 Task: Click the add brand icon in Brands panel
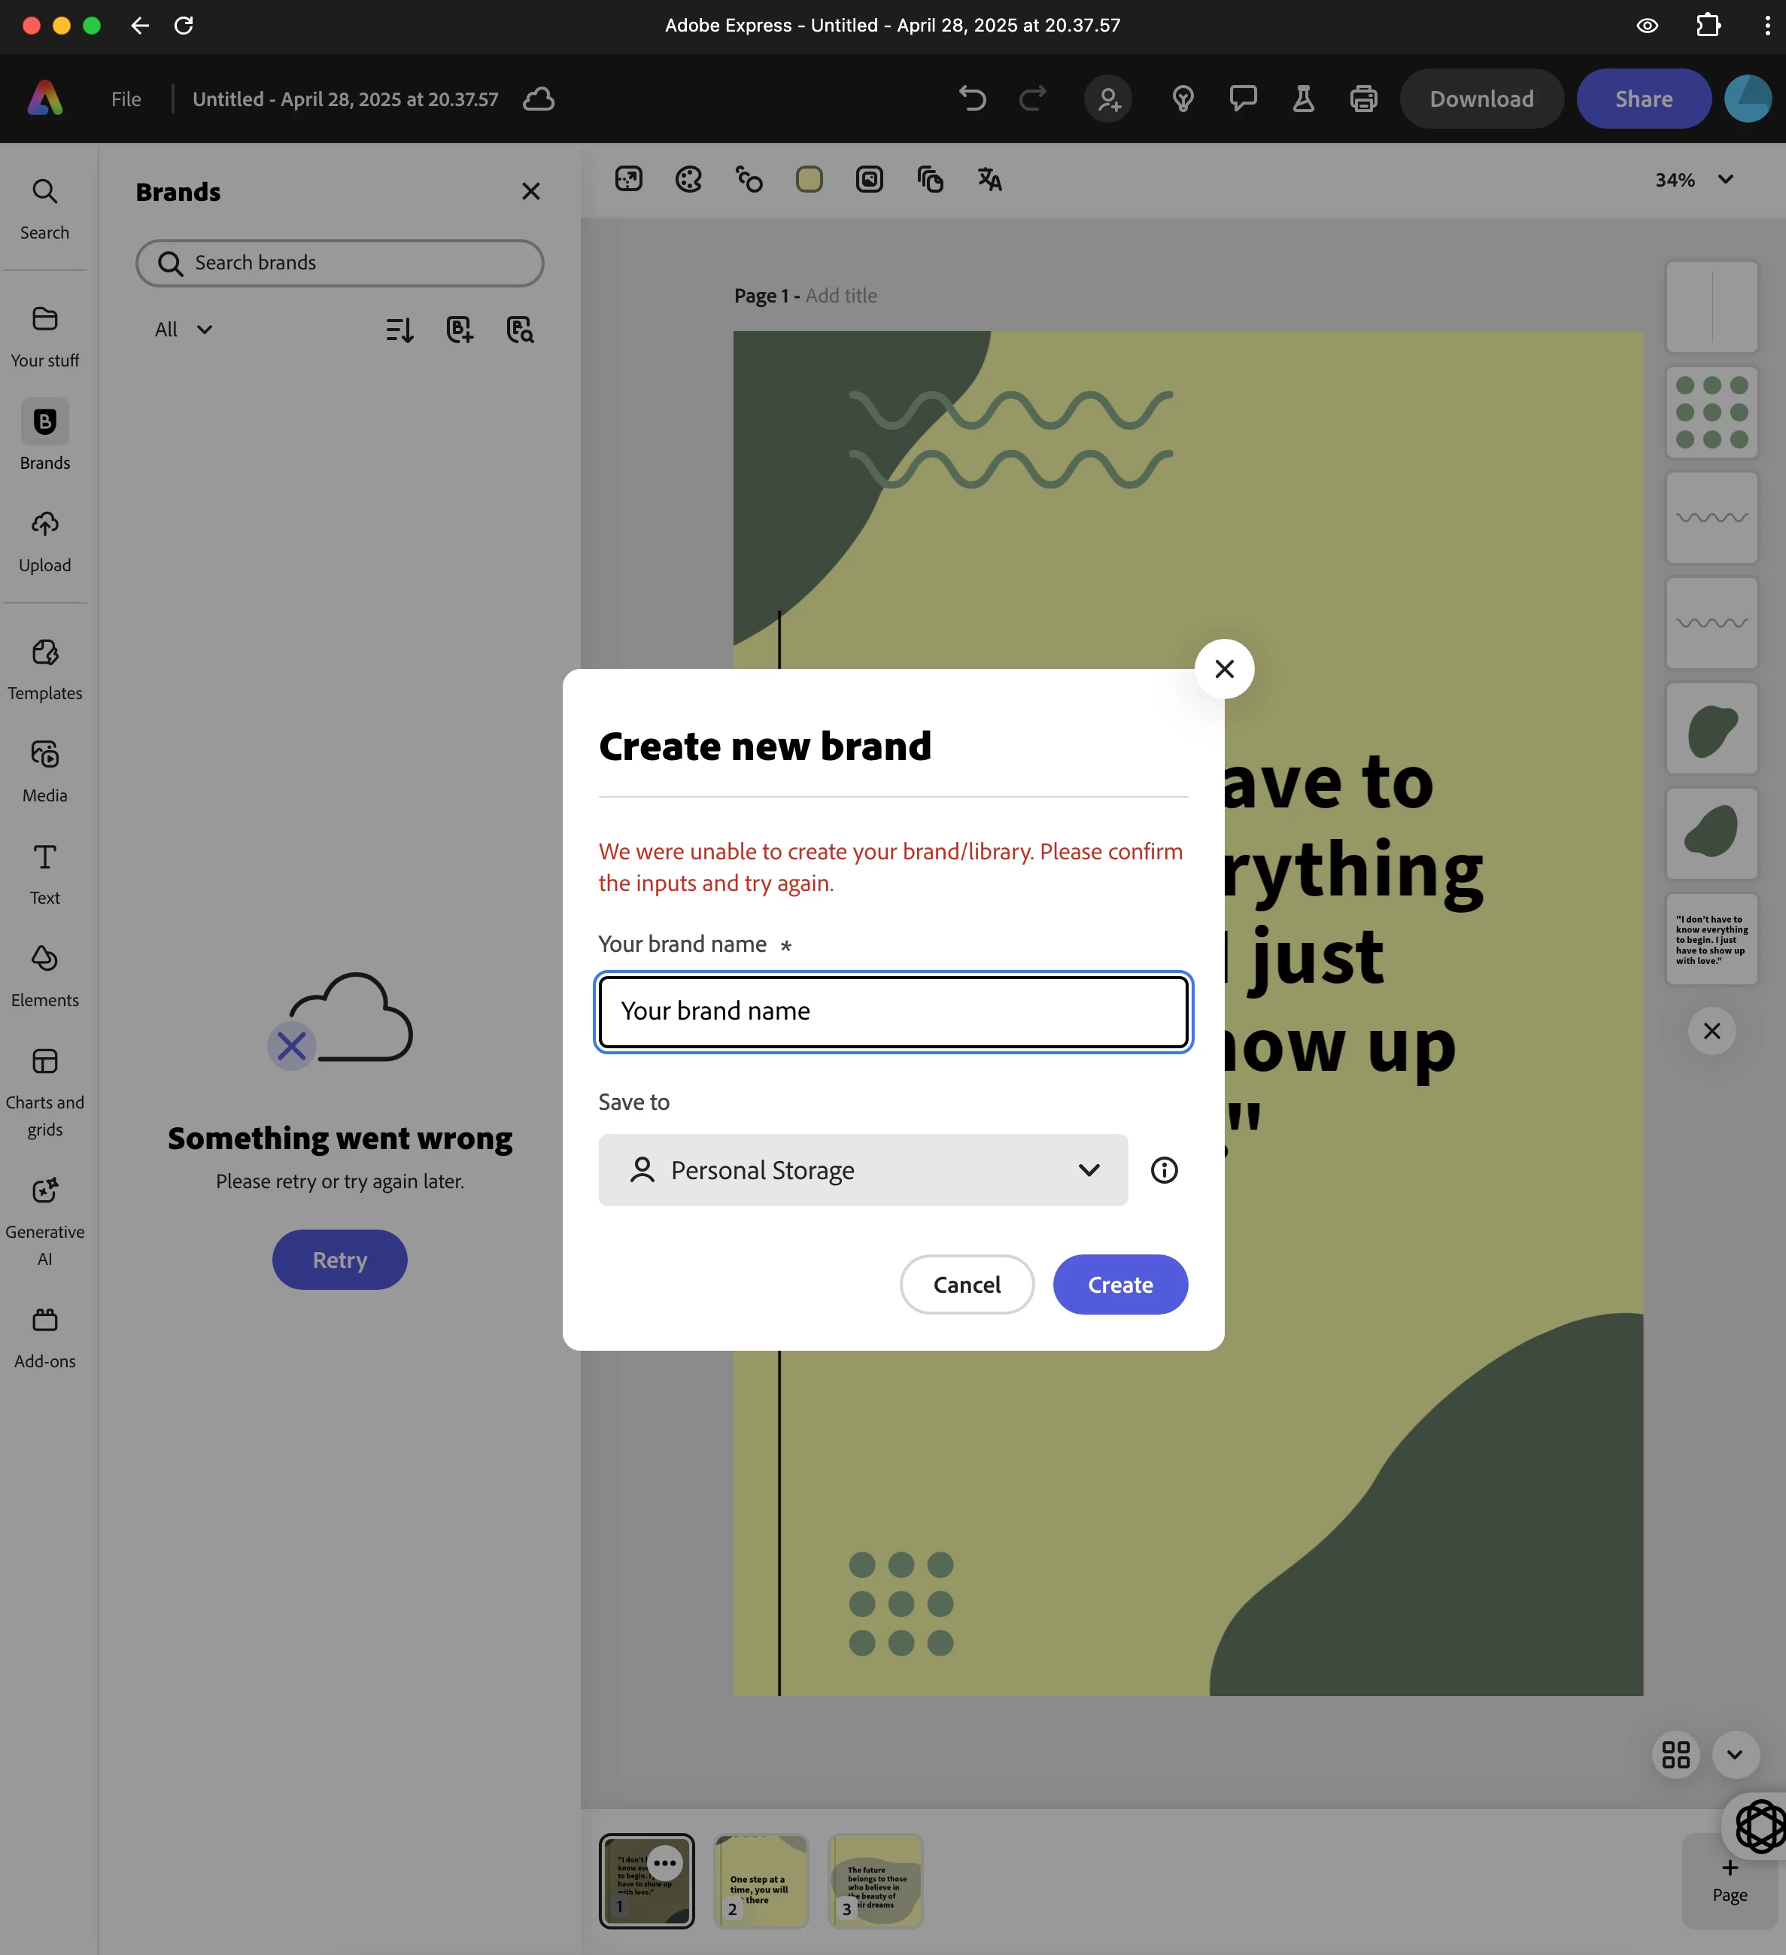(460, 330)
